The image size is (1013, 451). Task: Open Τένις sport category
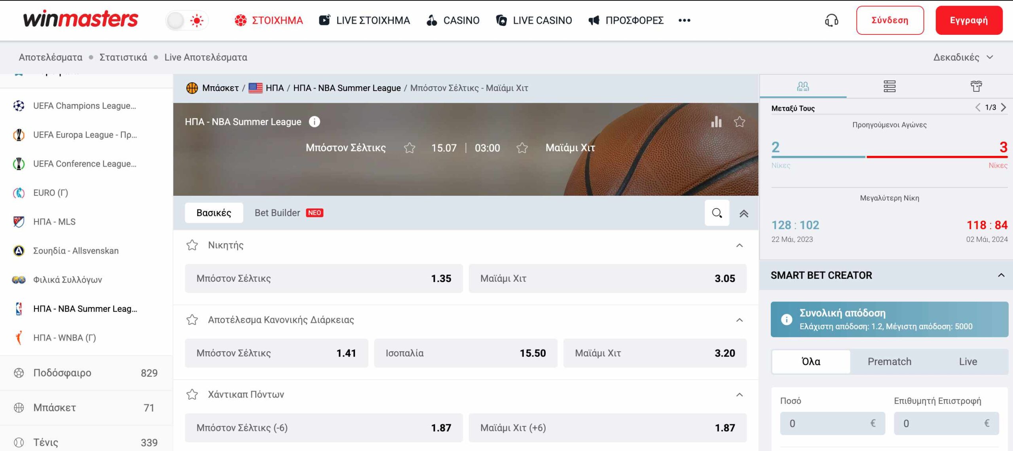[86, 442]
